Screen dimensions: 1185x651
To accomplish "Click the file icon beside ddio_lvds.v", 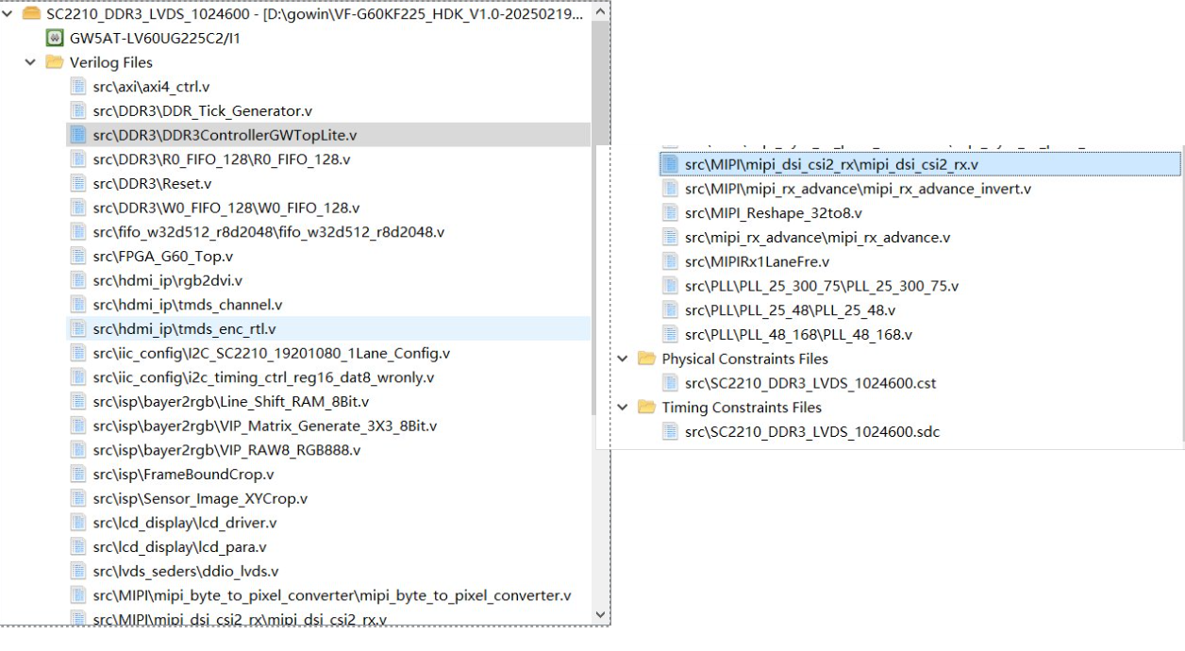I will [79, 571].
